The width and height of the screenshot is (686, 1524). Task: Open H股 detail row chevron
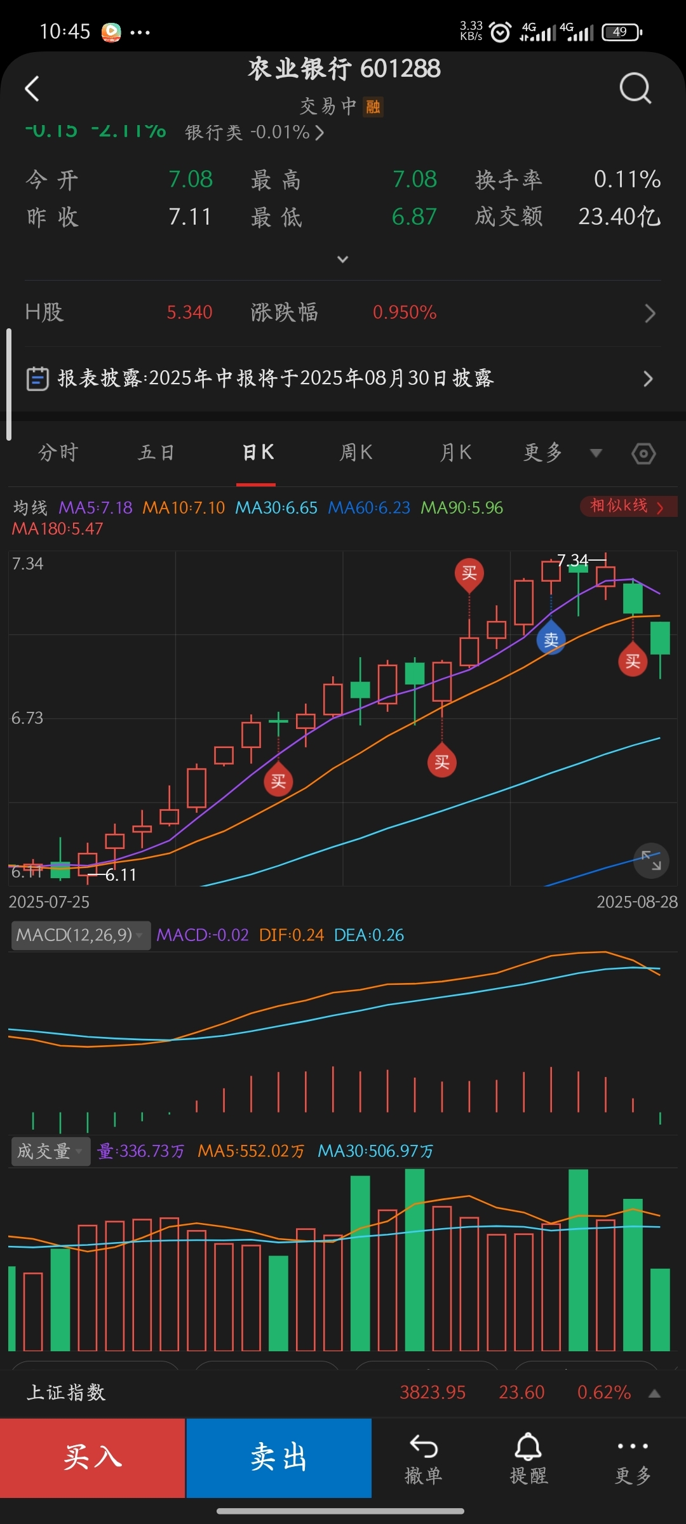coord(650,313)
